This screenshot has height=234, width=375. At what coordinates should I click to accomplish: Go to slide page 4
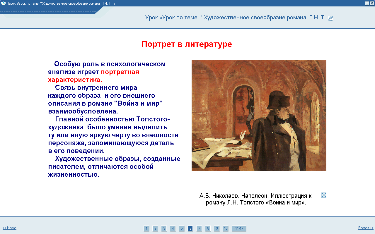click(x=173, y=228)
